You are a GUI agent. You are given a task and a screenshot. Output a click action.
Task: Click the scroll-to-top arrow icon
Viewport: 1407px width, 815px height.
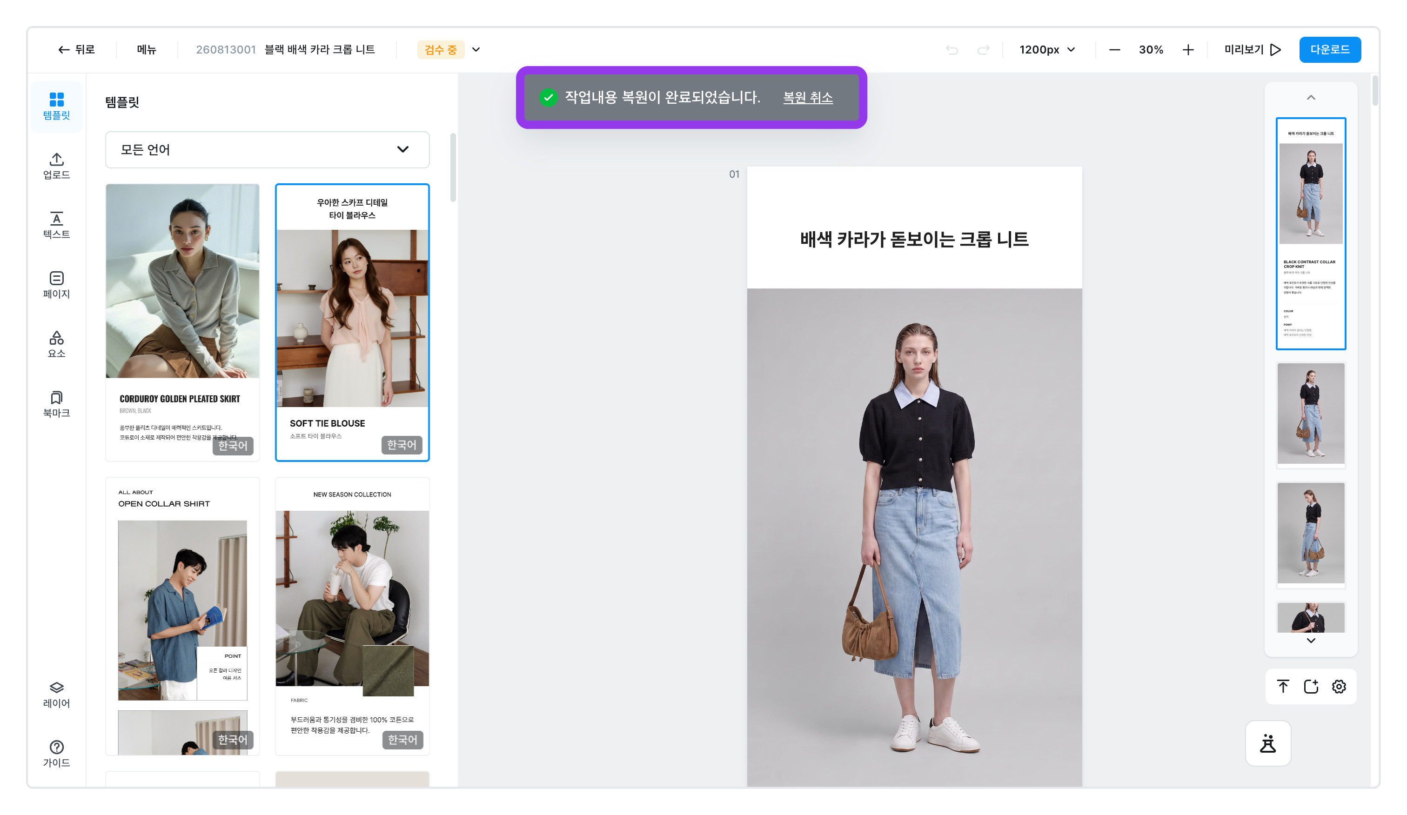pyautogui.click(x=1283, y=686)
